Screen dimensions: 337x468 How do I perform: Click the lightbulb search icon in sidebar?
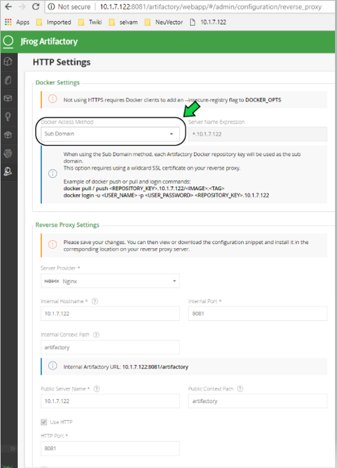pos(8,116)
